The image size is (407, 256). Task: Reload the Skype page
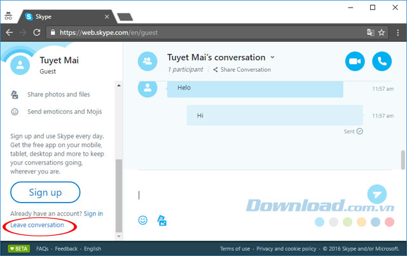37,32
